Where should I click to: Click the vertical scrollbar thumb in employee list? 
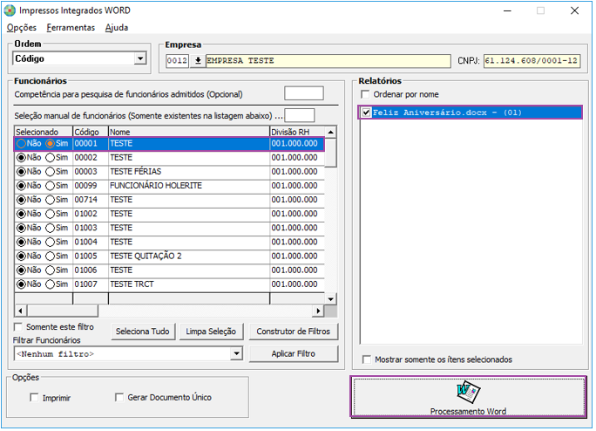pos(332,154)
